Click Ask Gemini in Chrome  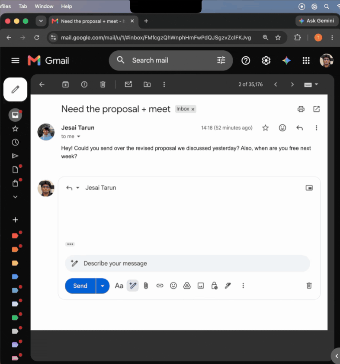tap(316, 21)
